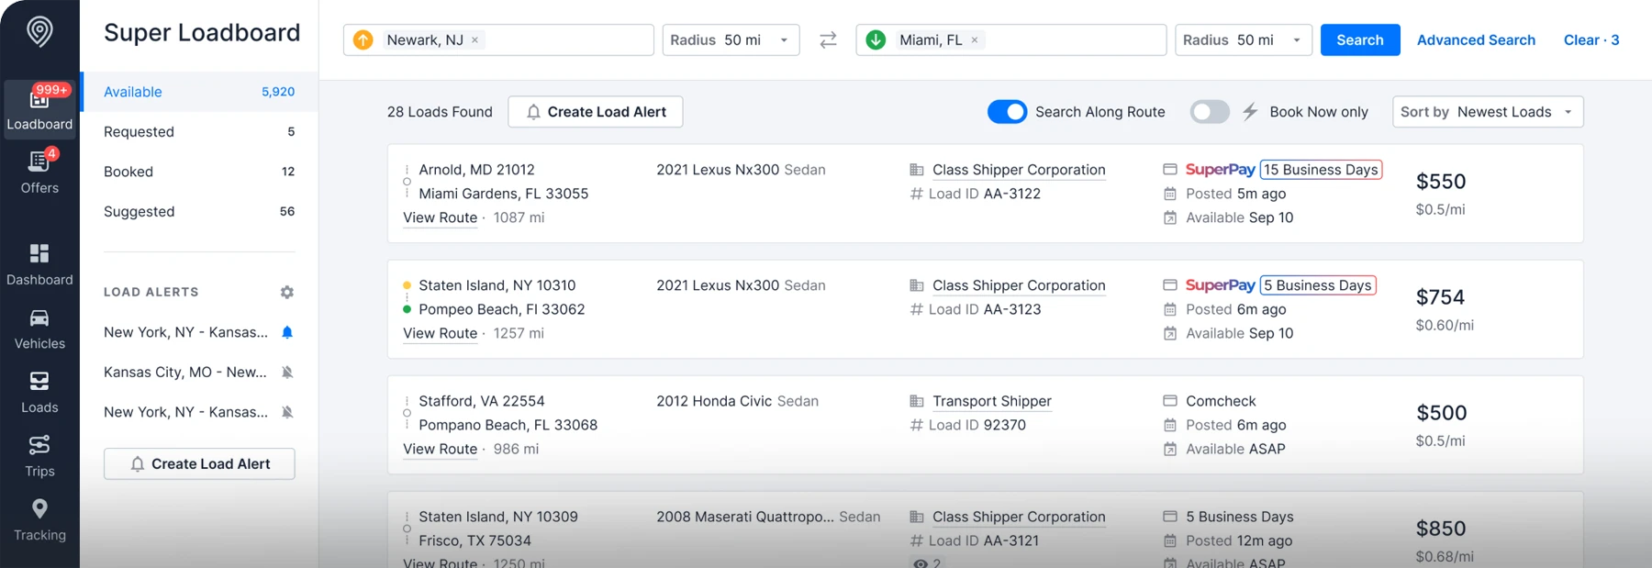
Task: Enable Book Now only toggle
Action: pyautogui.click(x=1209, y=112)
